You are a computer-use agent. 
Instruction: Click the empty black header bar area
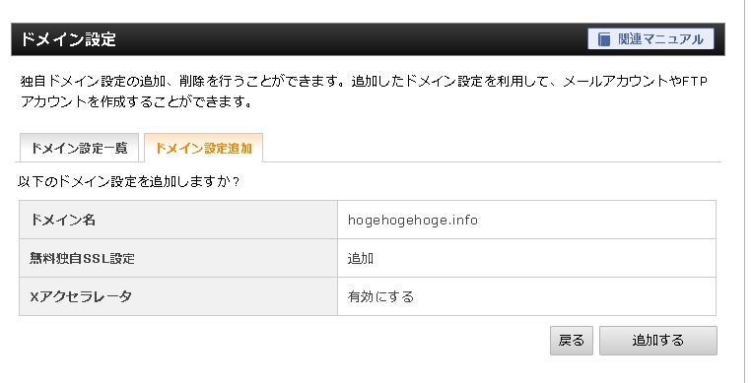351,39
